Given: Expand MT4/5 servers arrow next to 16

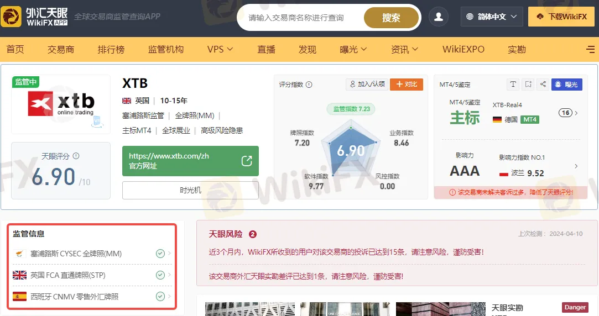Looking at the screenshot, I should point(576,113).
